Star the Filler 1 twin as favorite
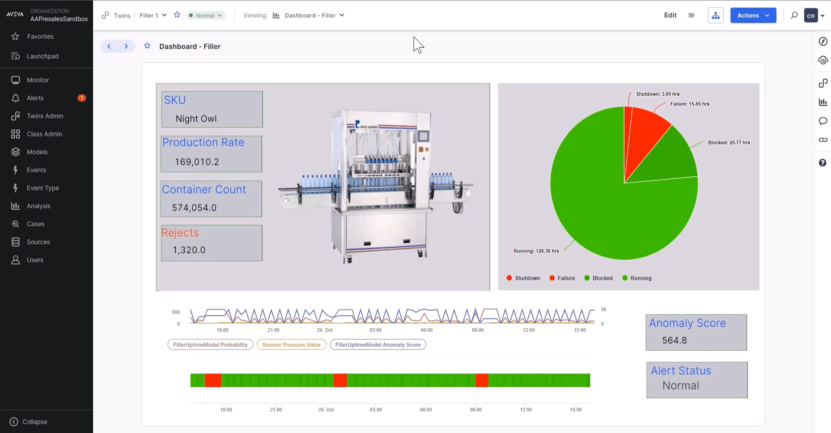831x433 pixels. 177,15
